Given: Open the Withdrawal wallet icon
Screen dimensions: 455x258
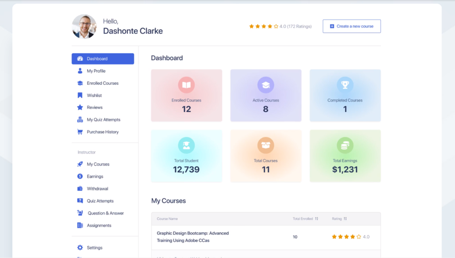Looking at the screenshot, I should [80, 188].
